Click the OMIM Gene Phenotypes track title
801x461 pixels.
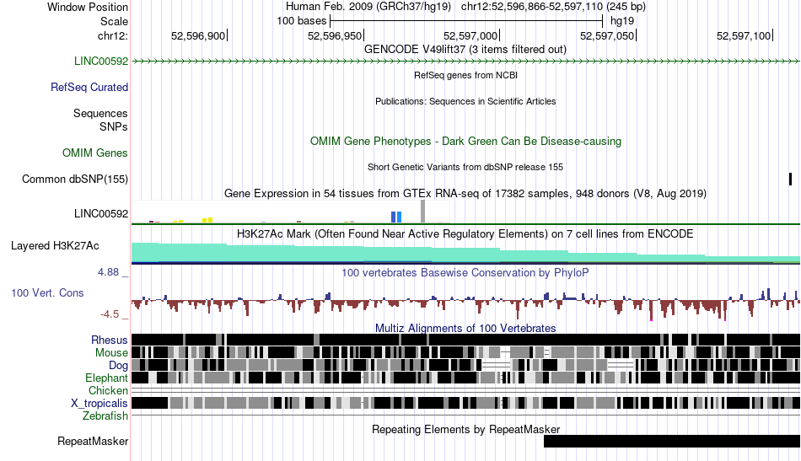[465, 142]
